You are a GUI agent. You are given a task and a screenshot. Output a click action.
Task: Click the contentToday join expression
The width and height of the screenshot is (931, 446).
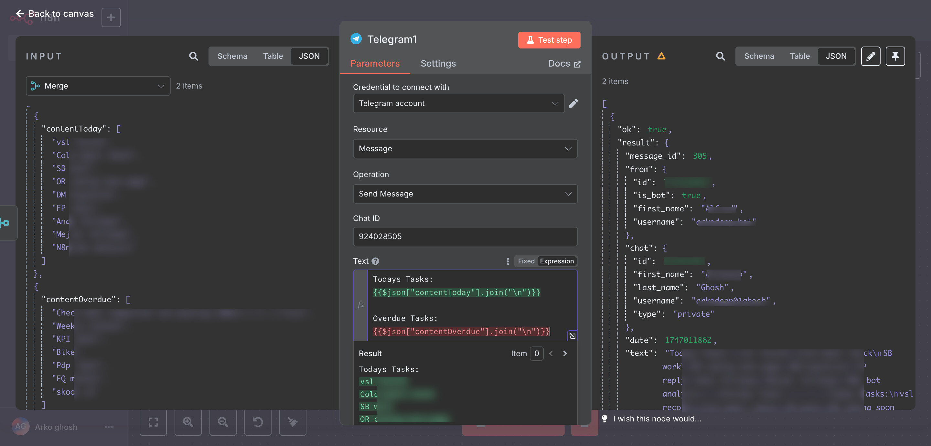point(456,292)
